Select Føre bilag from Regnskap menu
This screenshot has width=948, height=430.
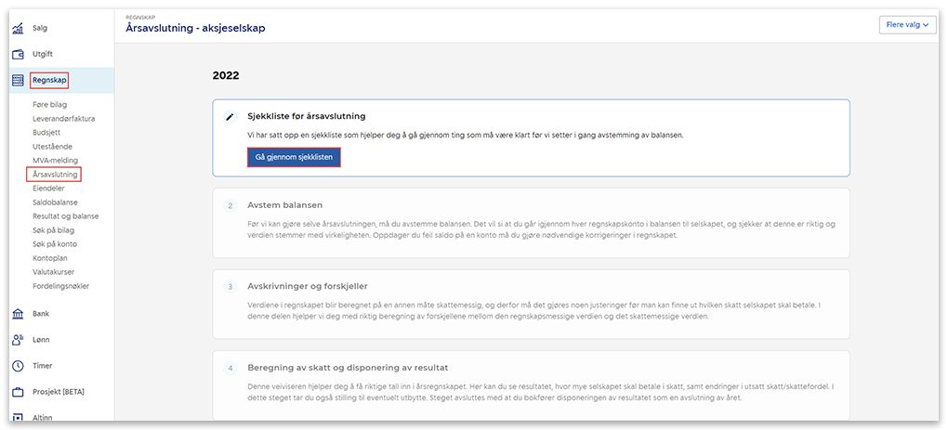tap(49, 105)
